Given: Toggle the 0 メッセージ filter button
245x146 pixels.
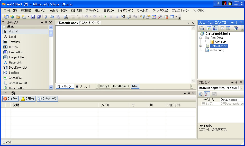Looking at the screenshot, I should tap(47, 99).
